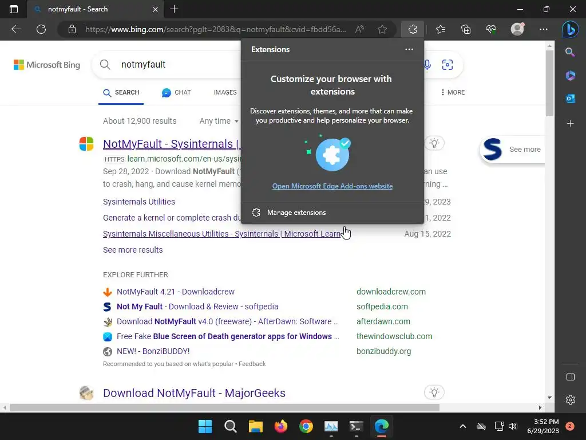586x440 pixels.
Task: Open Collections toolbar icon
Action: pyautogui.click(x=466, y=29)
